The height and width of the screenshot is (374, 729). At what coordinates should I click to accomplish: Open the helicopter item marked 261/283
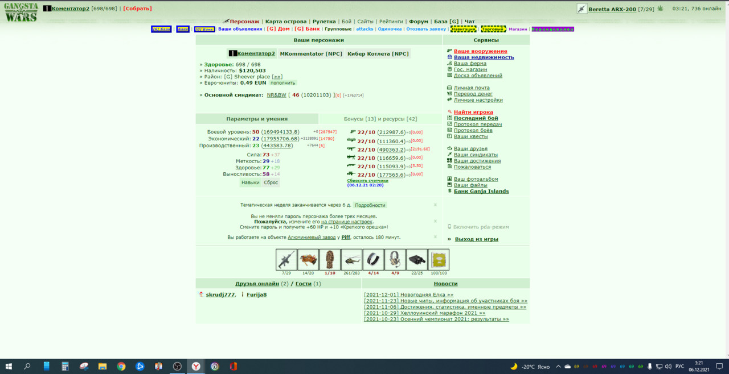tap(351, 260)
